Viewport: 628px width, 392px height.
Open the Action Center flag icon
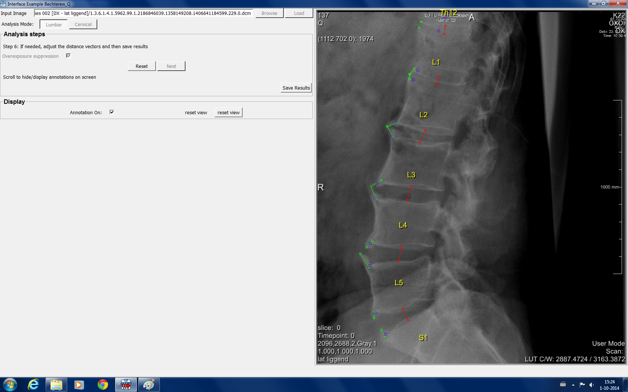tap(582, 385)
